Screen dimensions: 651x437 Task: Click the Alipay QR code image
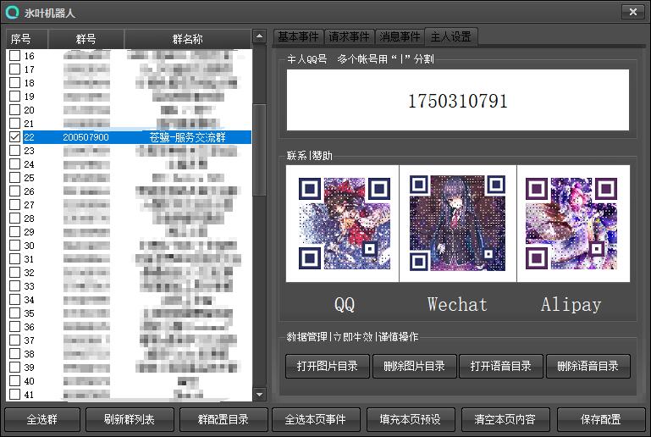(573, 224)
